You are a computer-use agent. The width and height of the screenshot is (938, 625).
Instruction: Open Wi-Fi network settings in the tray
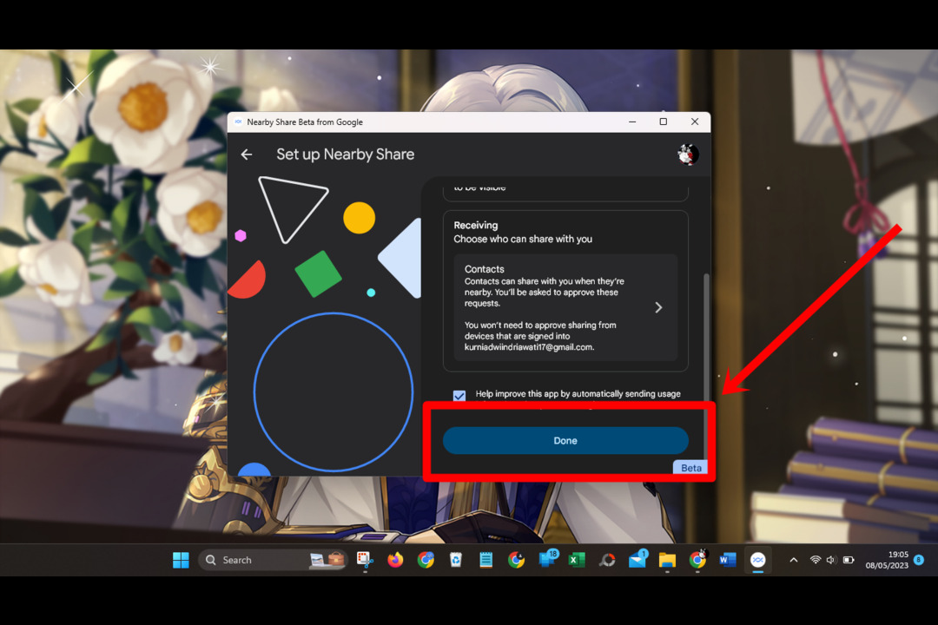[x=815, y=560]
